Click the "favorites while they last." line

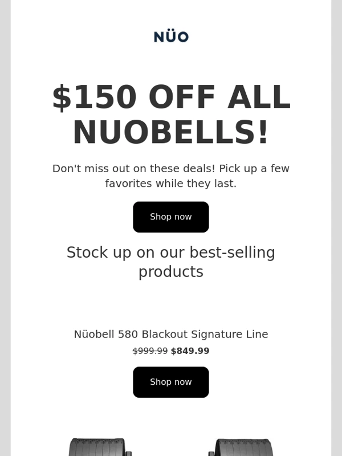point(170,184)
